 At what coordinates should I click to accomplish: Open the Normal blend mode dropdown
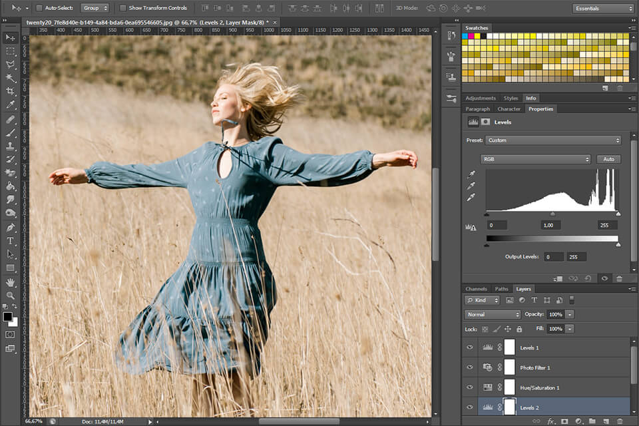(x=493, y=314)
